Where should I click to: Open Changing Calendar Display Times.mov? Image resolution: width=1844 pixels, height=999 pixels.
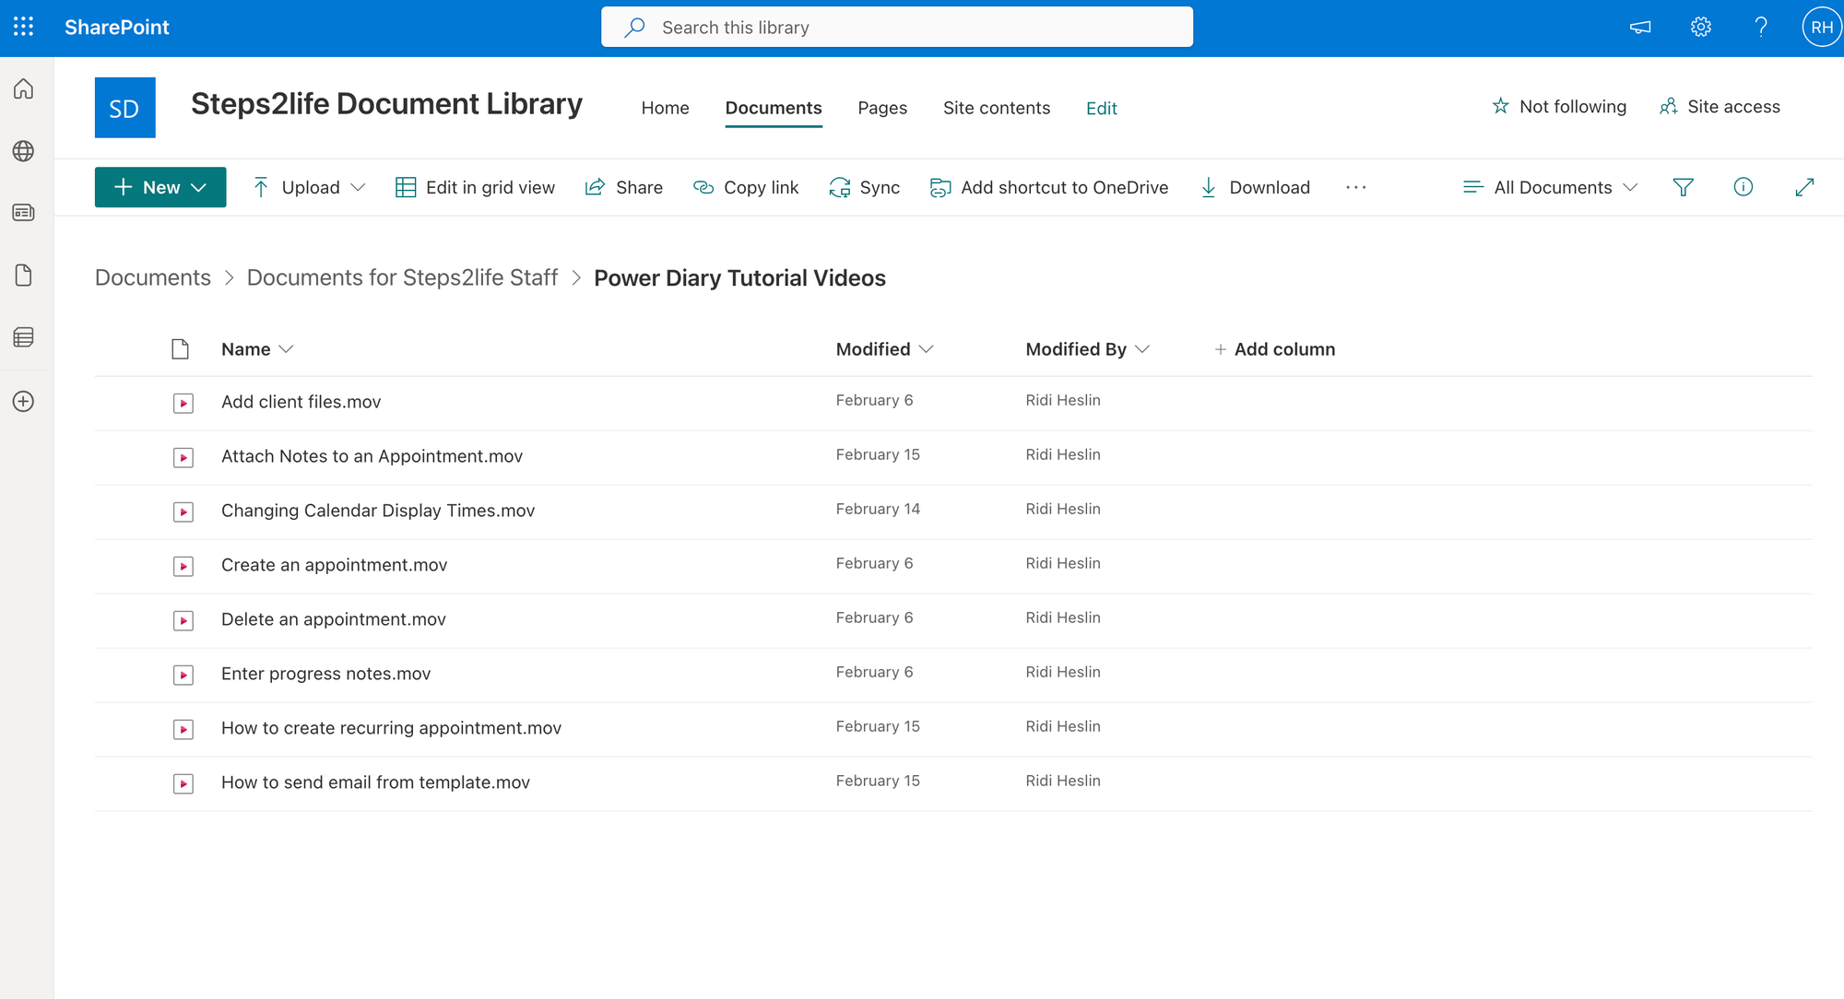coord(378,511)
